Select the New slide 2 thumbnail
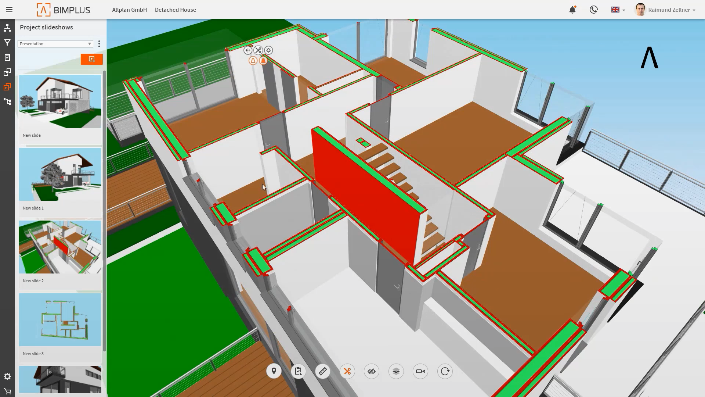Viewport: 705px width, 397px height. click(60, 247)
